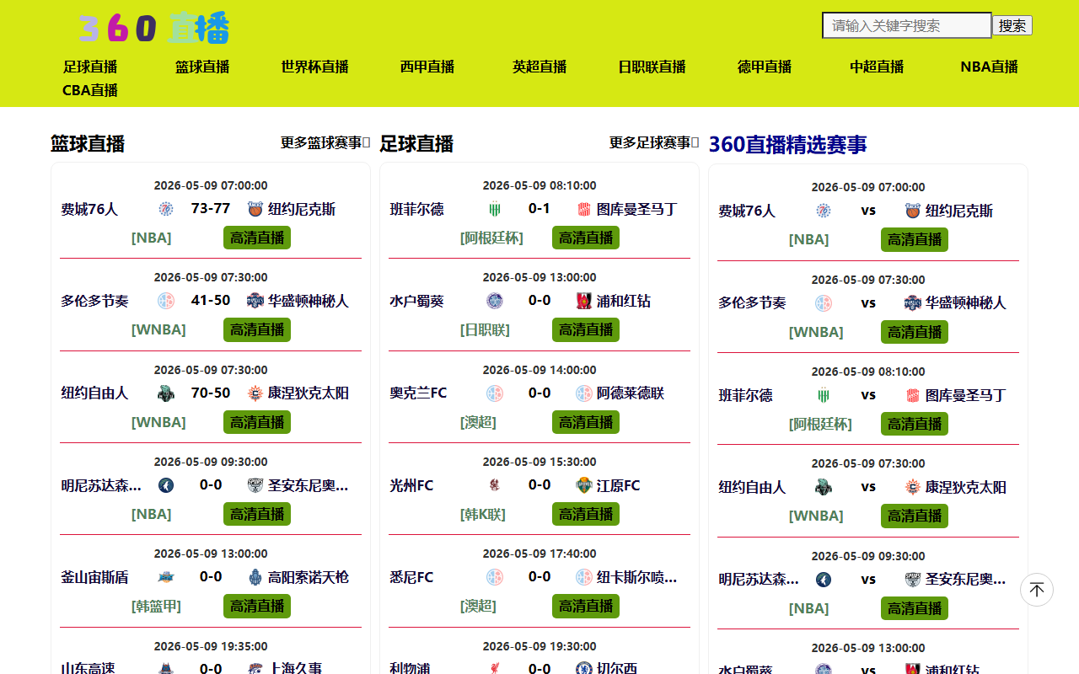Image resolution: width=1079 pixels, height=674 pixels.
Task: Click 光州FC team logo
Action: tap(495, 485)
